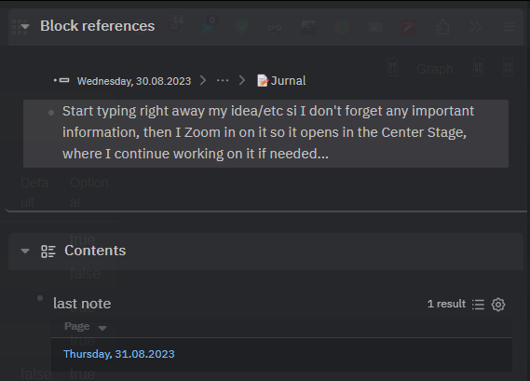Expand the breadcrumb ellipsis
The image size is (530, 381).
click(x=223, y=80)
